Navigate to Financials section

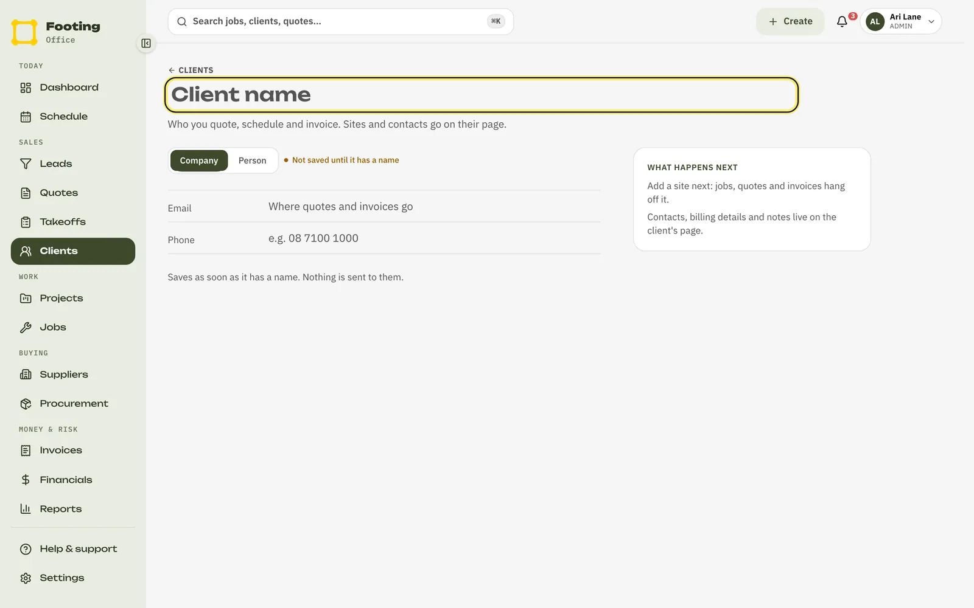click(73, 480)
